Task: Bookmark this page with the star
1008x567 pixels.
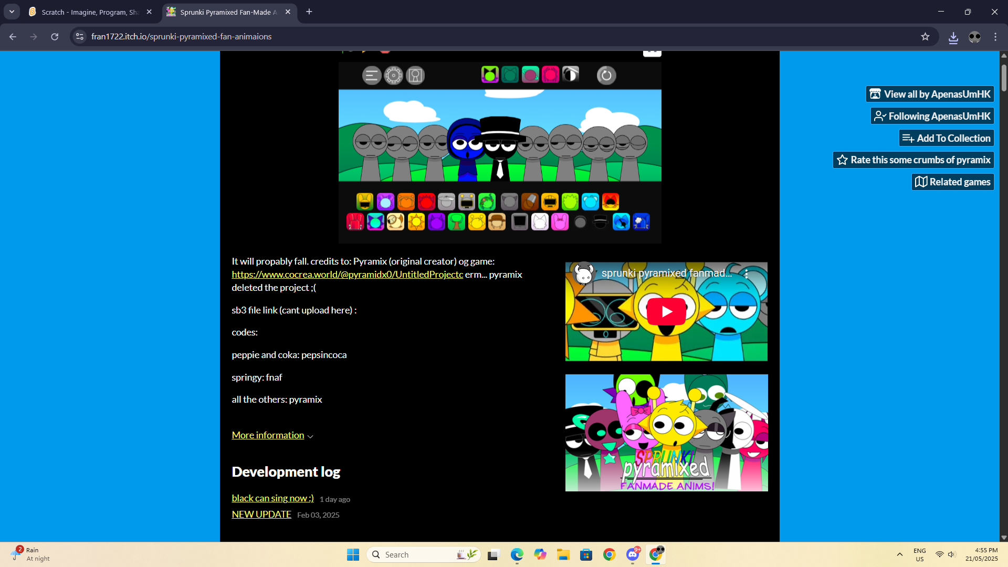Action: (925, 37)
